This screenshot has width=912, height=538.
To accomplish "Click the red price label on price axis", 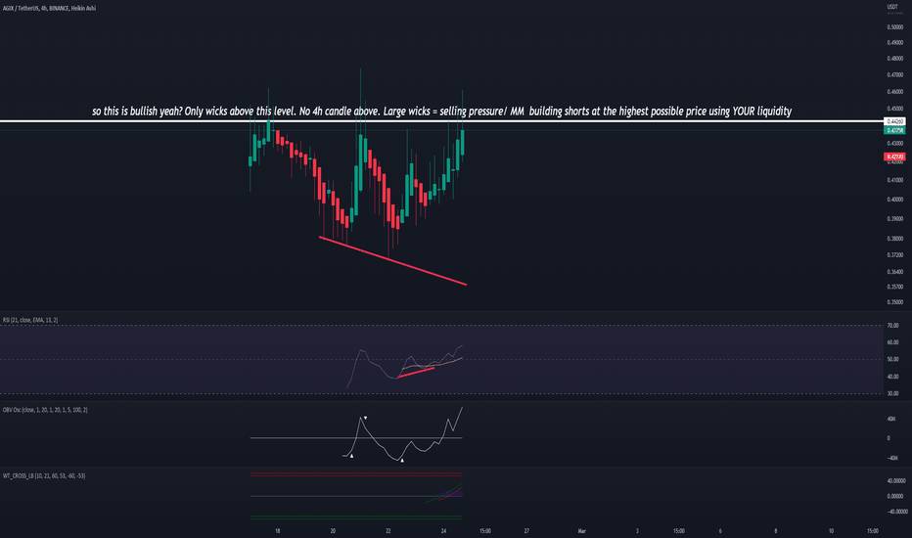I will coord(894,157).
